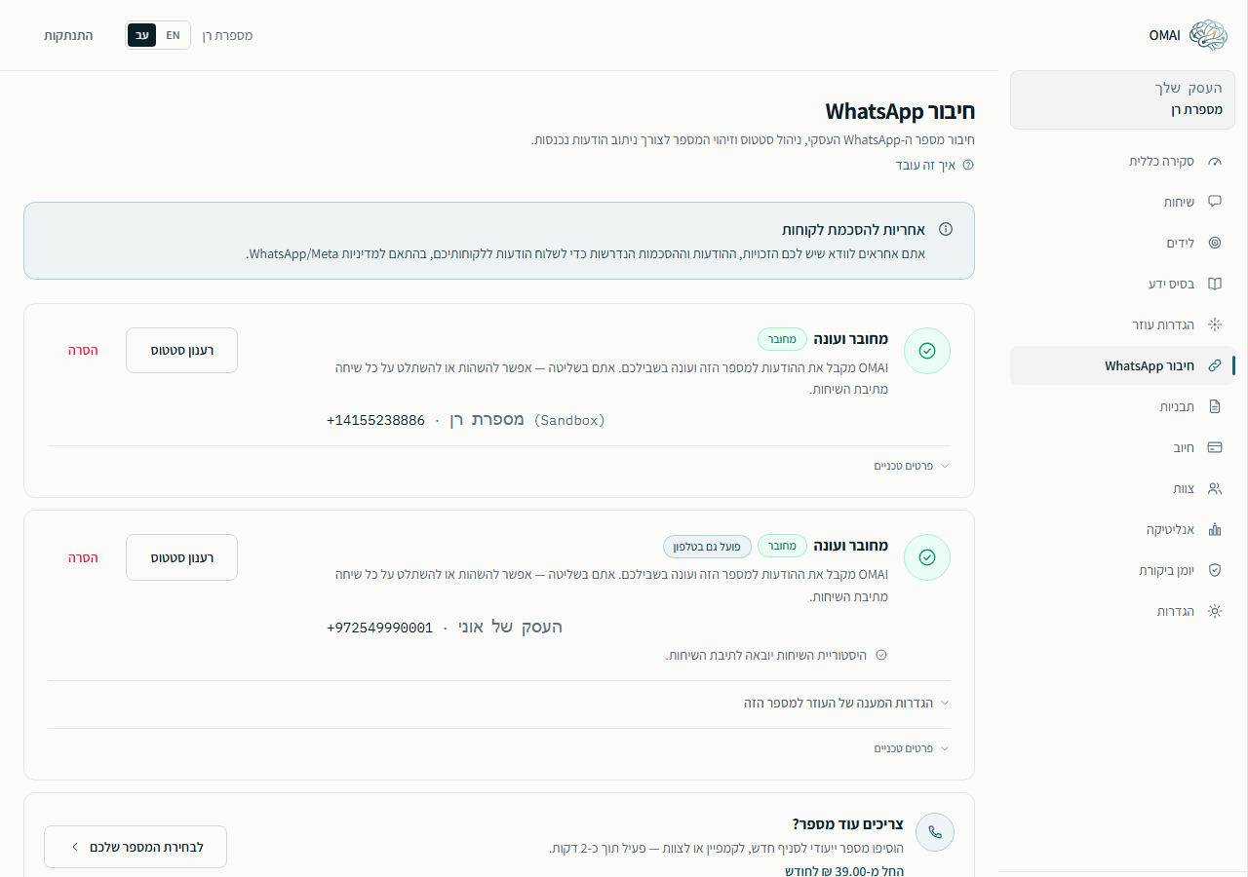The width and height of the screenshot is (1248, 877).
Task: Click the בסיס ידע book icon
Action: click(x=1214, y=284)
